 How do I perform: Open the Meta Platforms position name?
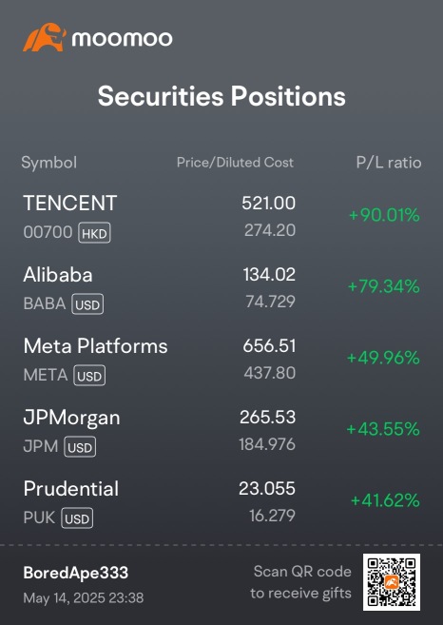(x=96, y=346)
